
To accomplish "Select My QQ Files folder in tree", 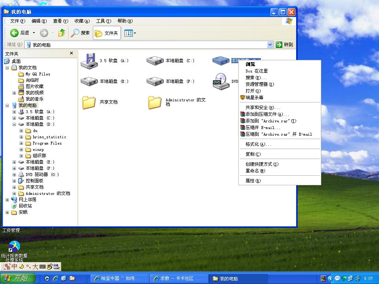I will 38,74.
